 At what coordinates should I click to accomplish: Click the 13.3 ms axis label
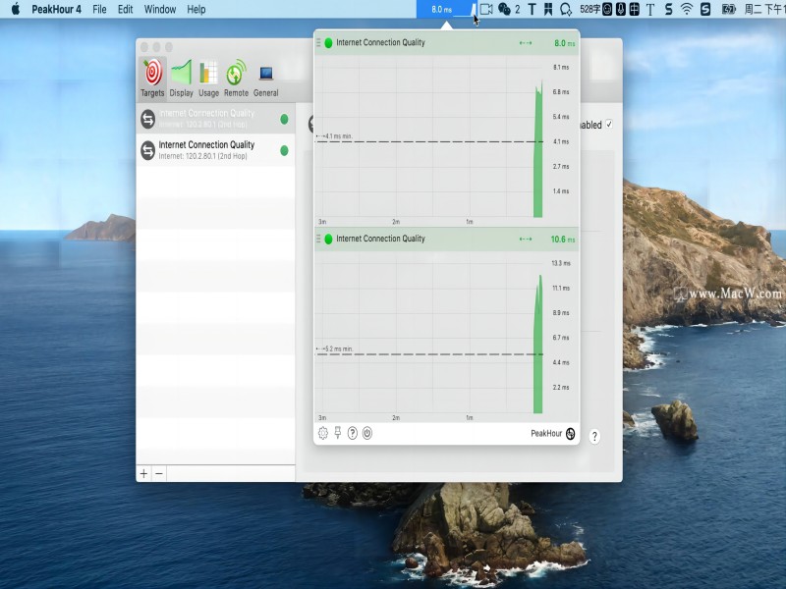click(561, 263)
